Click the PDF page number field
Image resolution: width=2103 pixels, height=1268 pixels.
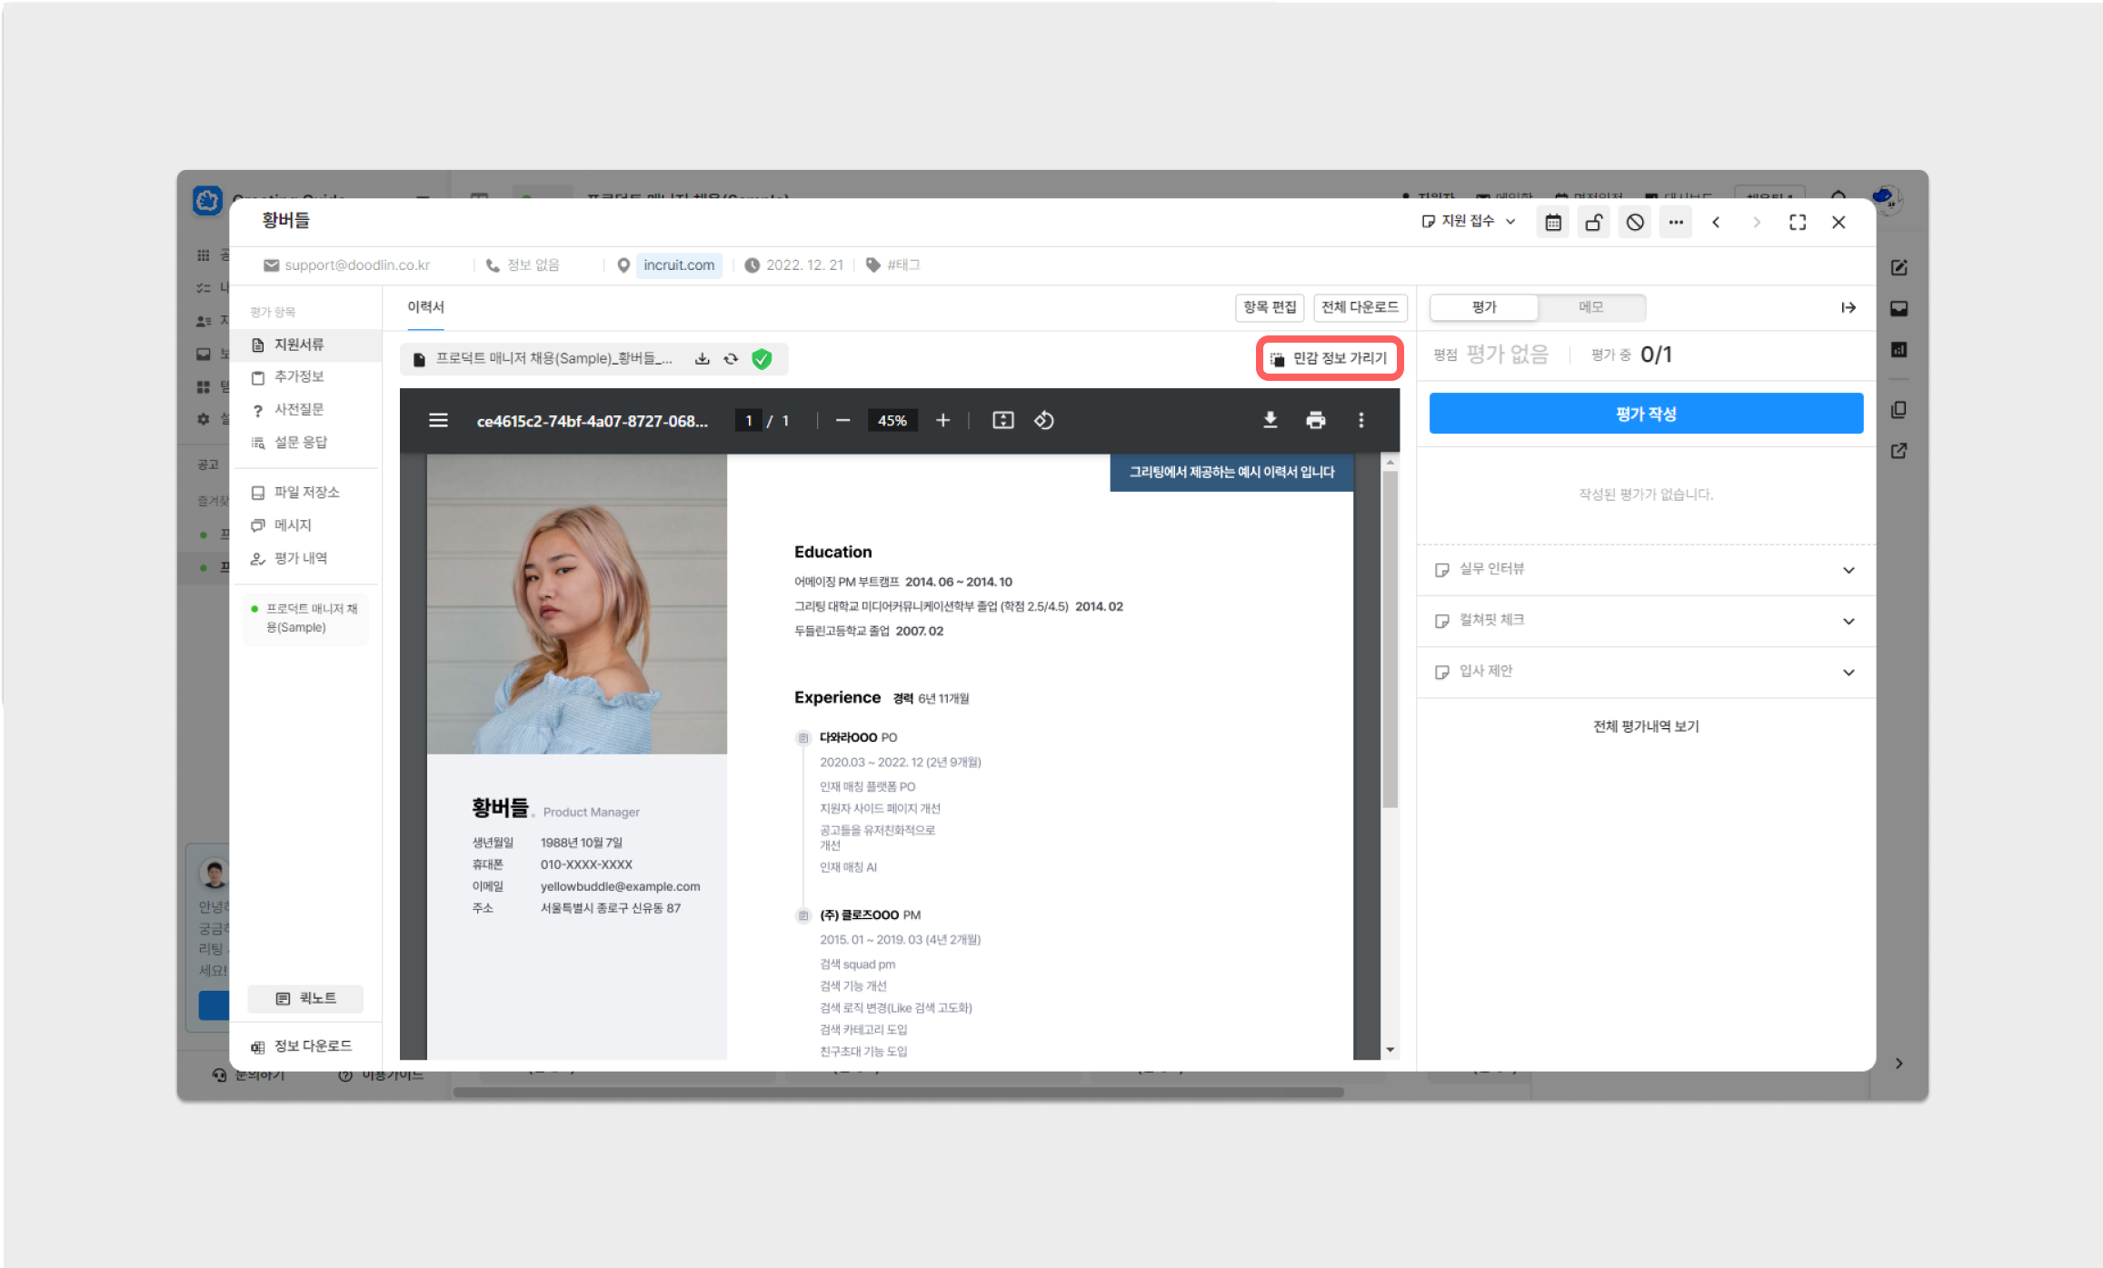(x=748, y=420)
